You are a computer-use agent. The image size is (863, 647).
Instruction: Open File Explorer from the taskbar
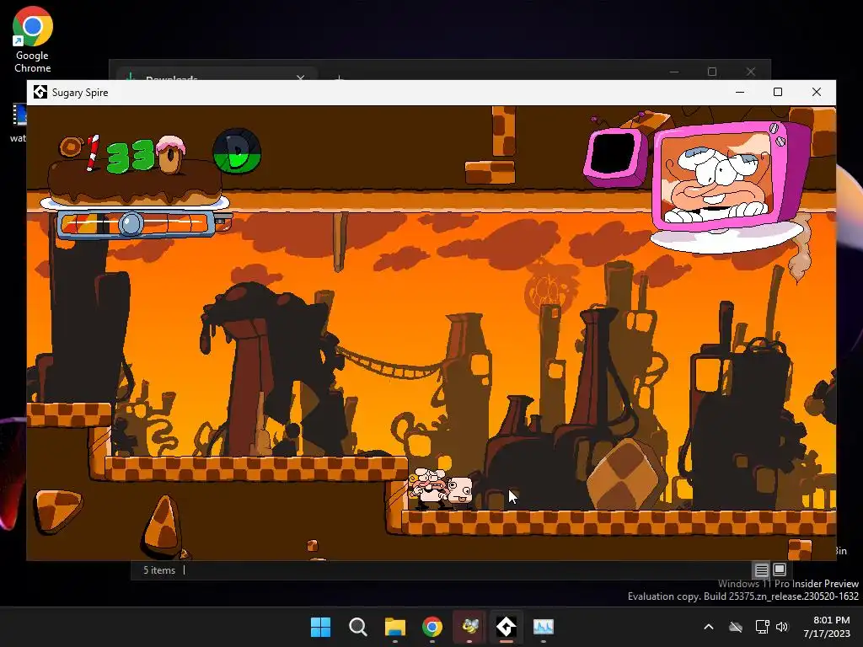[x=395, y=627]
